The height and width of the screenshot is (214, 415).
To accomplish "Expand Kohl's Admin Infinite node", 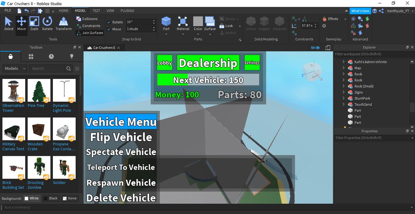I will (343, 62).
